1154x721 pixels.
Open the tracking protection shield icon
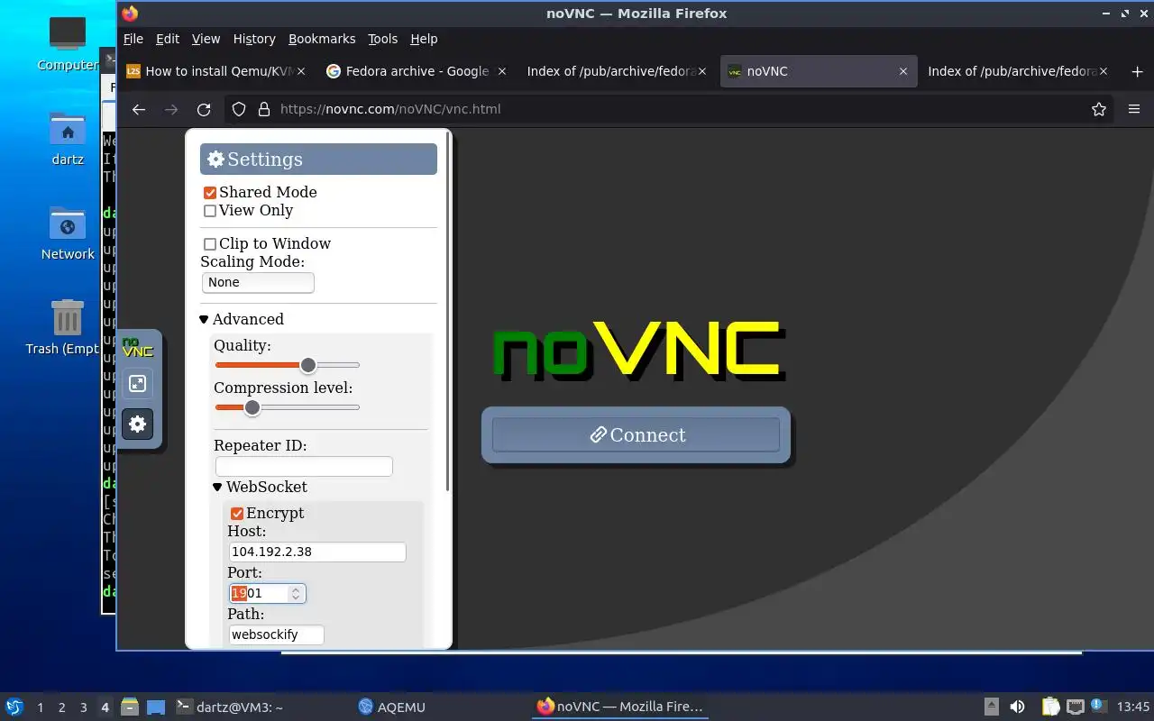[x=239, y=109]
